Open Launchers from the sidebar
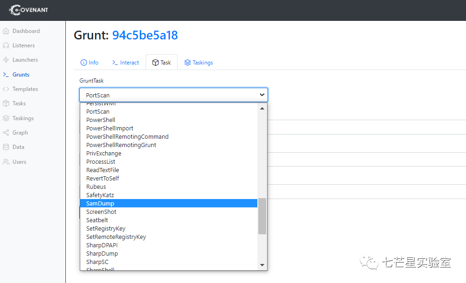 [25, 60]
